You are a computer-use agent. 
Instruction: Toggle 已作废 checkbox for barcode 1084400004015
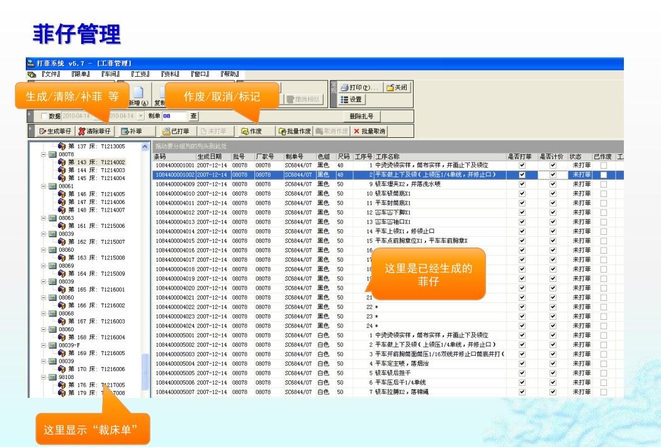pos(604,240)
